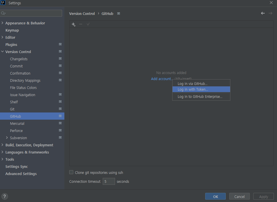Click the settings search field

pos(31,13)
